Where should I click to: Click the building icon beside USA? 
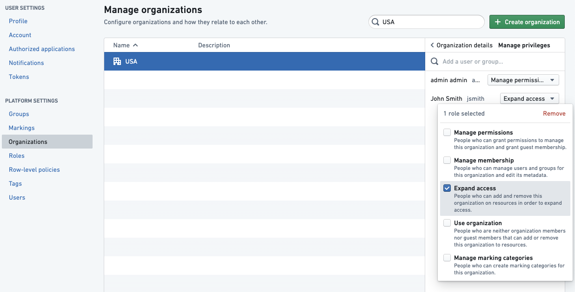pos(117,61)
